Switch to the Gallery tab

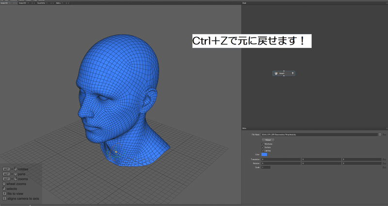[58, 3]
